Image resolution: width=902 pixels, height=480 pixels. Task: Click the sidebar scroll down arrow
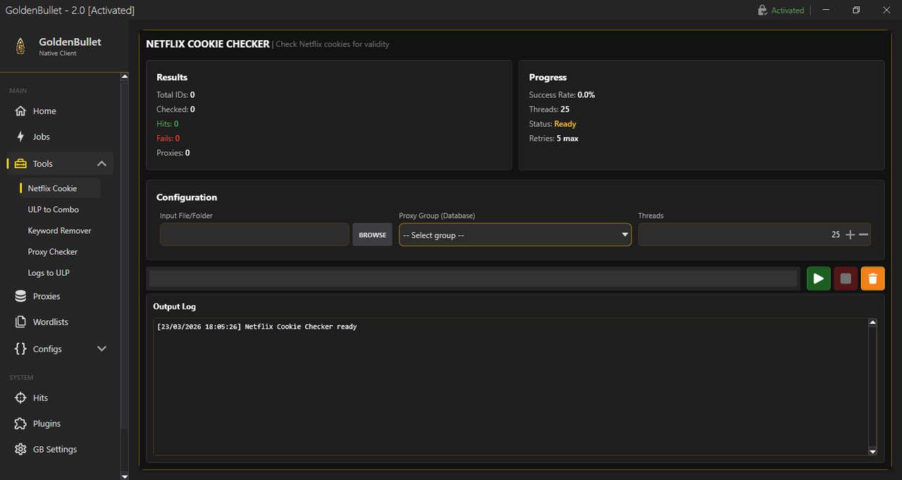(125, 476)
